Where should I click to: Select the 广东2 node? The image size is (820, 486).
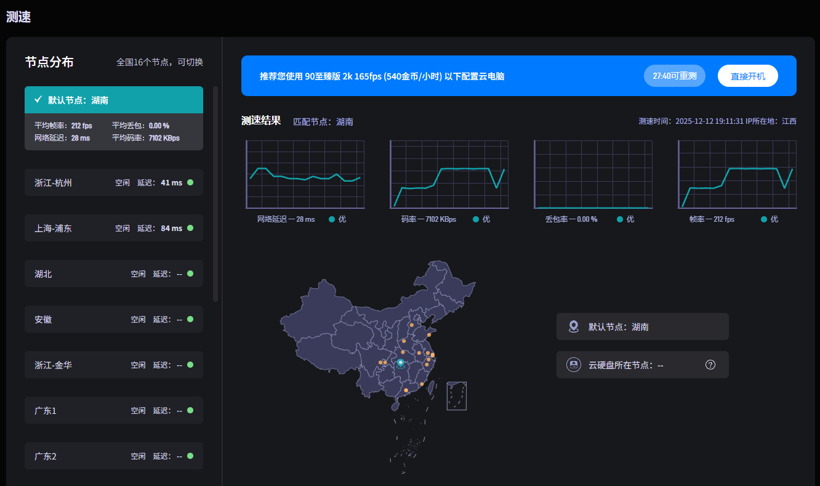pos(114,456)
